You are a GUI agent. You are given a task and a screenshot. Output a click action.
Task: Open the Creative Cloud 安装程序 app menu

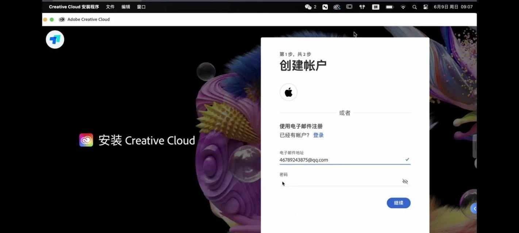click(74, 7)
